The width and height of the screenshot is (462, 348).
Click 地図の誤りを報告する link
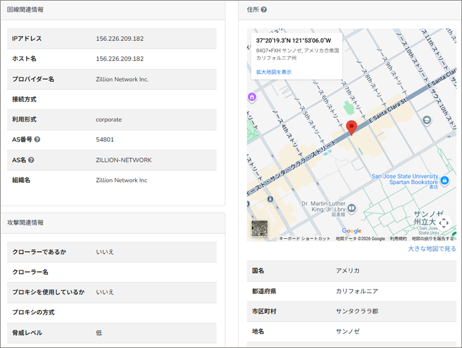pos(432,238)
